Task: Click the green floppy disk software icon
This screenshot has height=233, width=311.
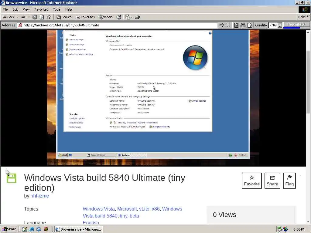Action: coord(12,178)
